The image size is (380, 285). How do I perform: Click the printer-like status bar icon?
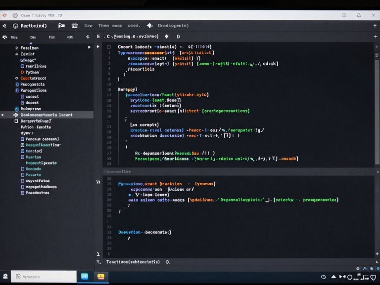pos(371,269)
